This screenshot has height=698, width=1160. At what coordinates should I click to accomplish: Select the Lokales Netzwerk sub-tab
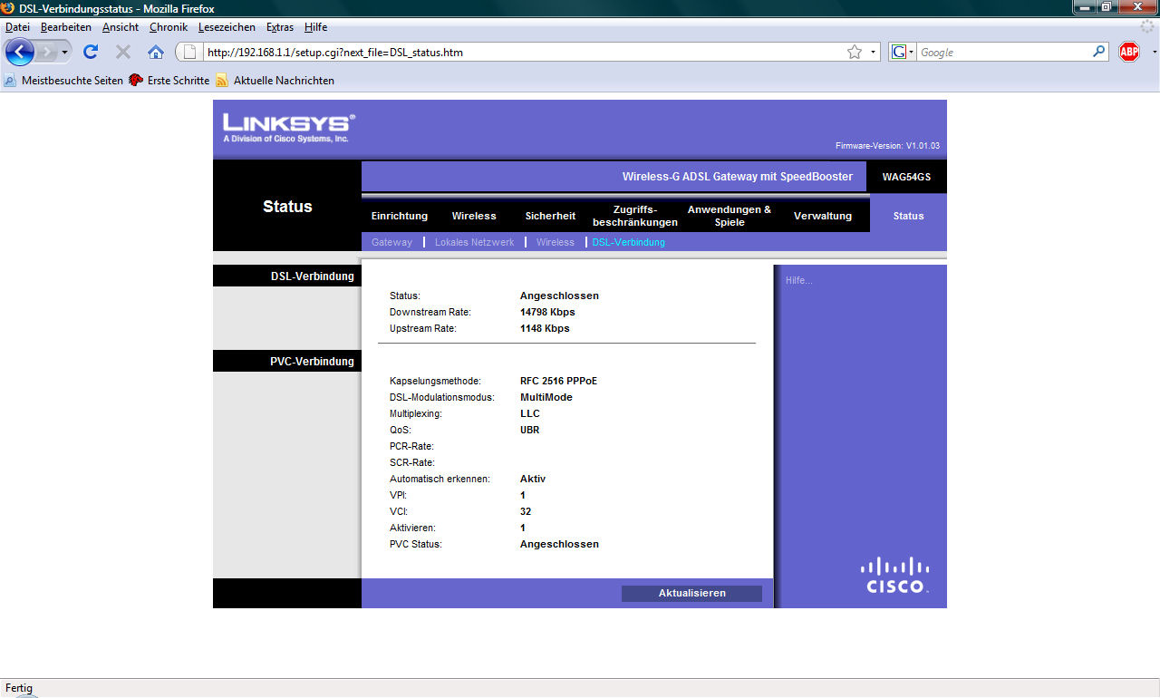pyautogui.click(x=474, y=242)
